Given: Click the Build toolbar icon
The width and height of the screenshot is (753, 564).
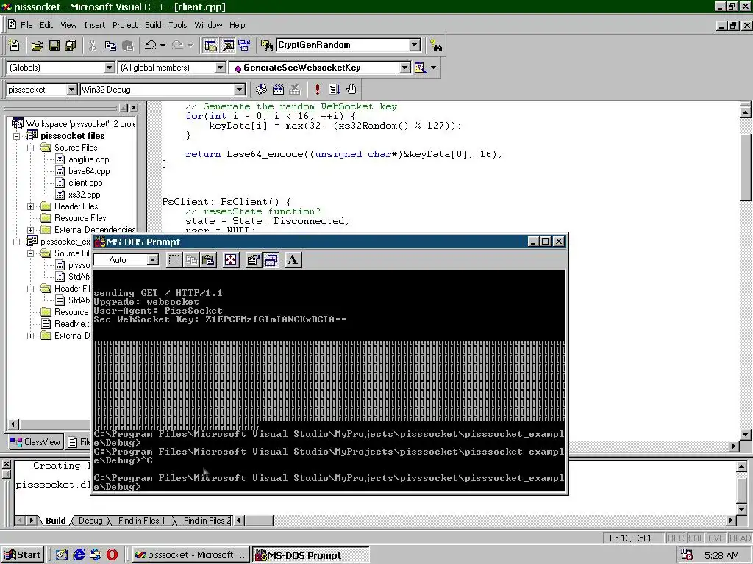Looking at the screenshot, I should click(278, 89).
